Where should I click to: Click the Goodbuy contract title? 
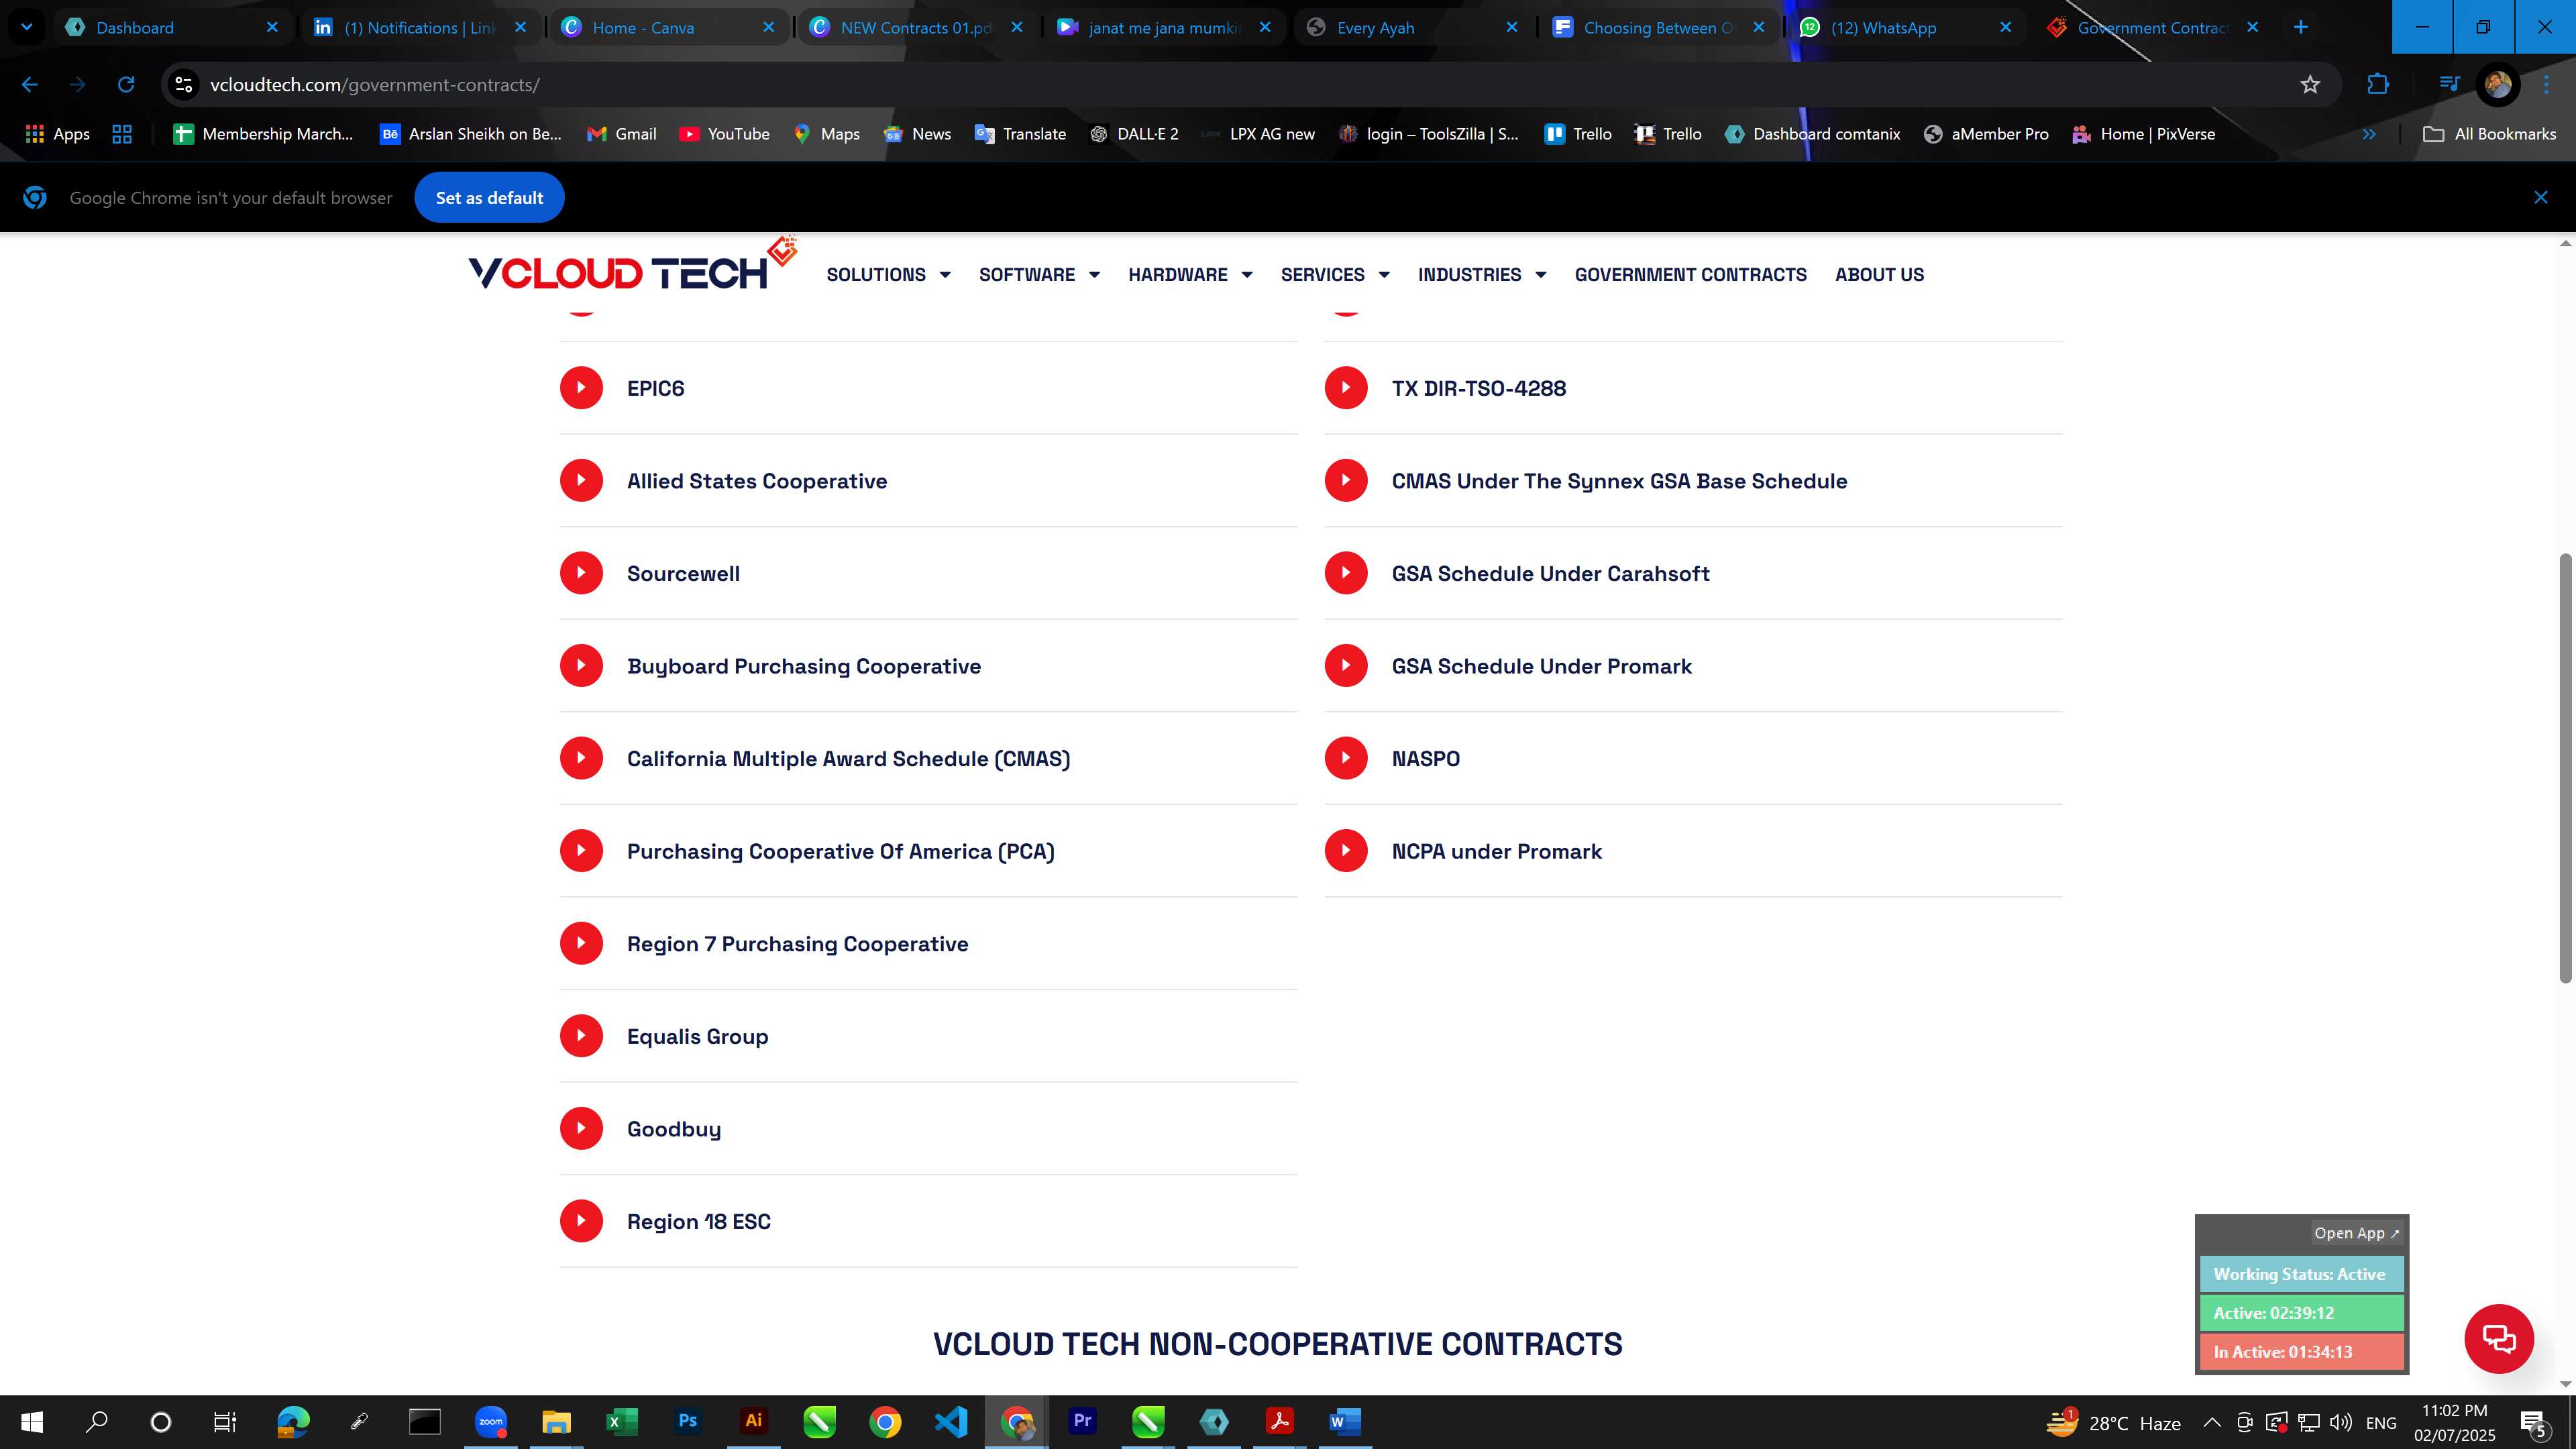(x=674, y=1129)
